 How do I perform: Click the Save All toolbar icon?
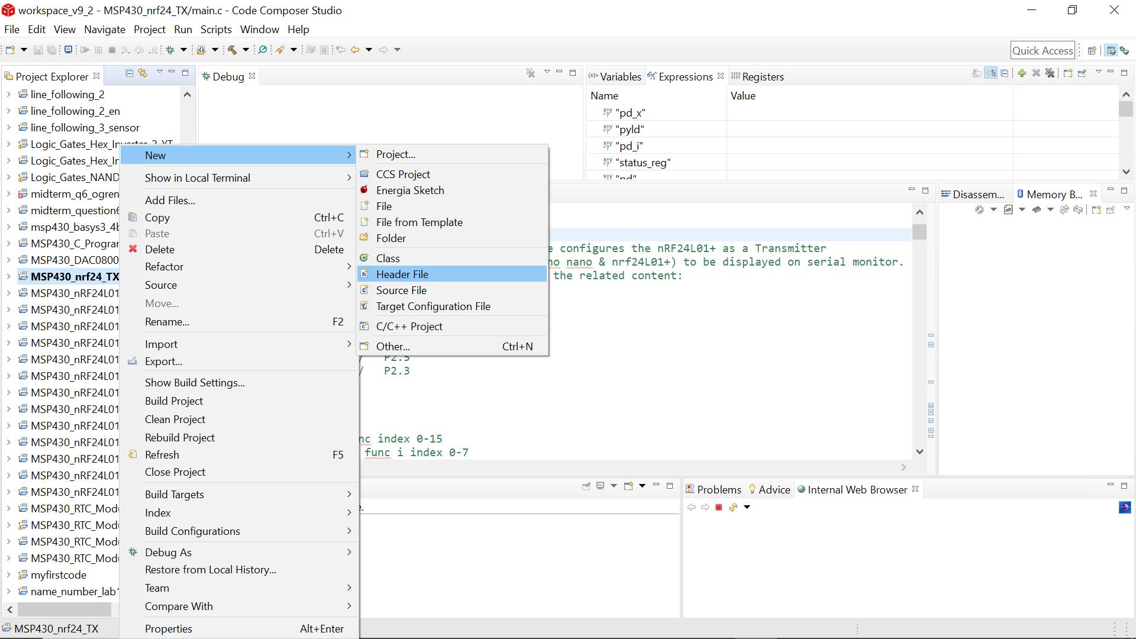pos(52,50)
